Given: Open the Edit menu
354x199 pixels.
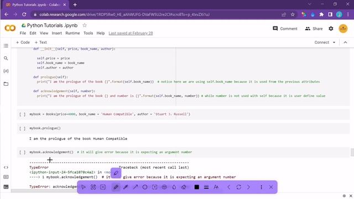Looking at the screenshot, I should (33, 33).
